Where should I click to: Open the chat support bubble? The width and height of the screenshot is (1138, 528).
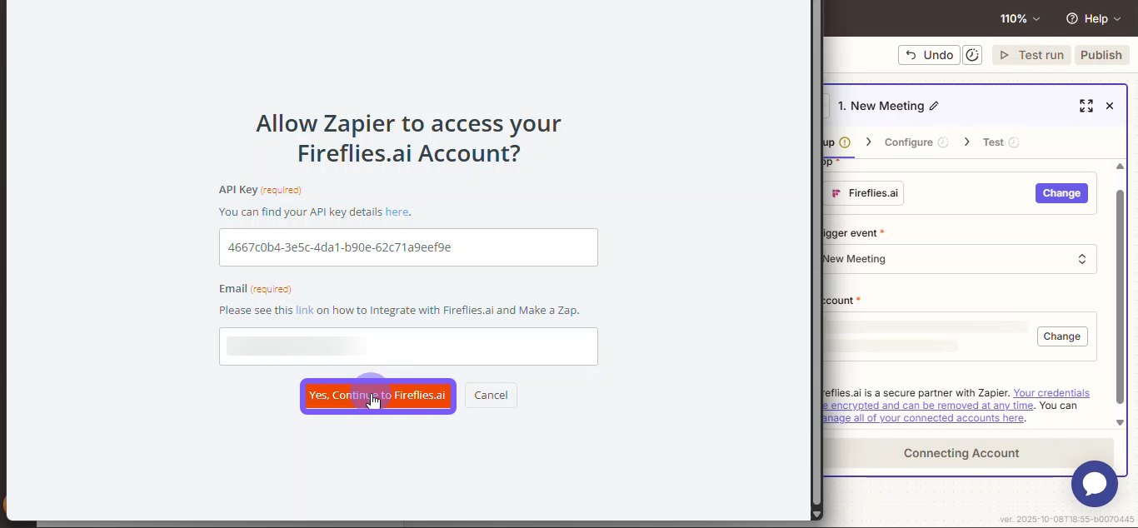pos(1094,484)
